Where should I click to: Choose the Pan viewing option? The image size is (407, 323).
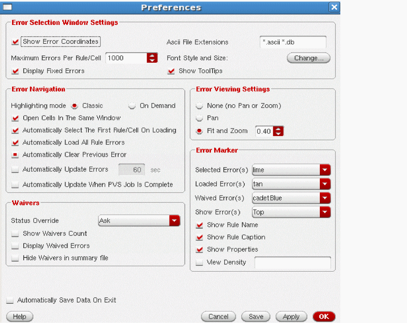[x=199, y=118]
